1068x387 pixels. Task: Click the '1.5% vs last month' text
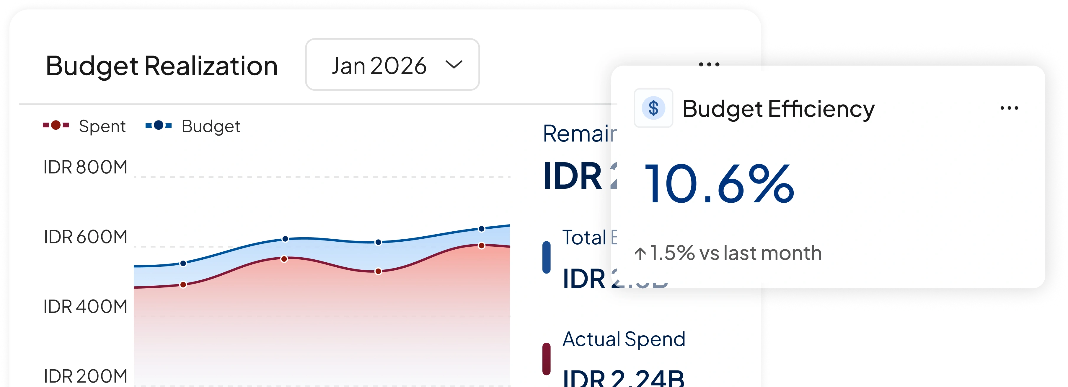[x=736, y=253]
